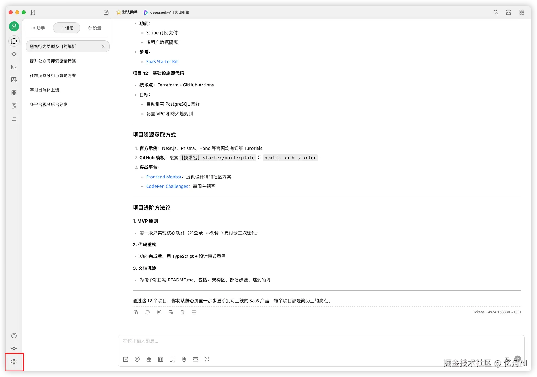The image size is (537, 377).
Task: Click the heading 项目进阶方法论
Action: 152,208
